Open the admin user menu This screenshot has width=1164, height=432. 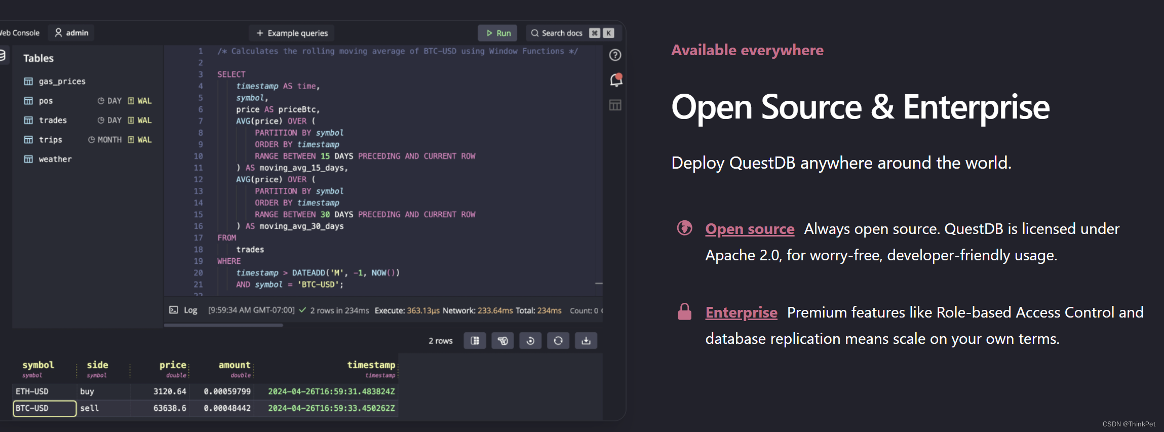point(71,32)
